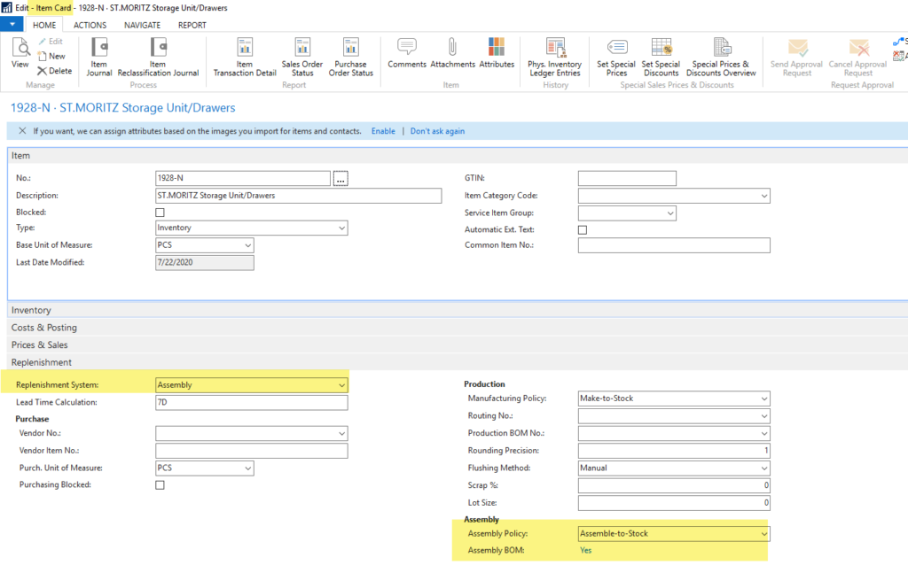Toggle the Blocked checkbox
Screen dimensions: 908x565
(x=160, y=212)
